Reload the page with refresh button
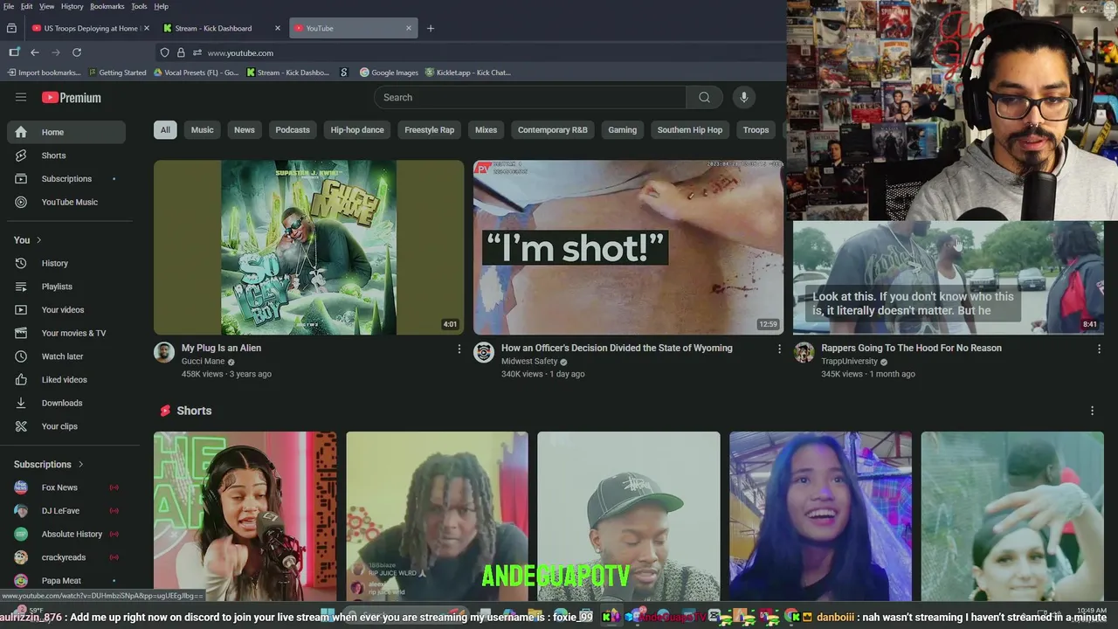This screenshot has height=629, width=1118. [77, 52]
